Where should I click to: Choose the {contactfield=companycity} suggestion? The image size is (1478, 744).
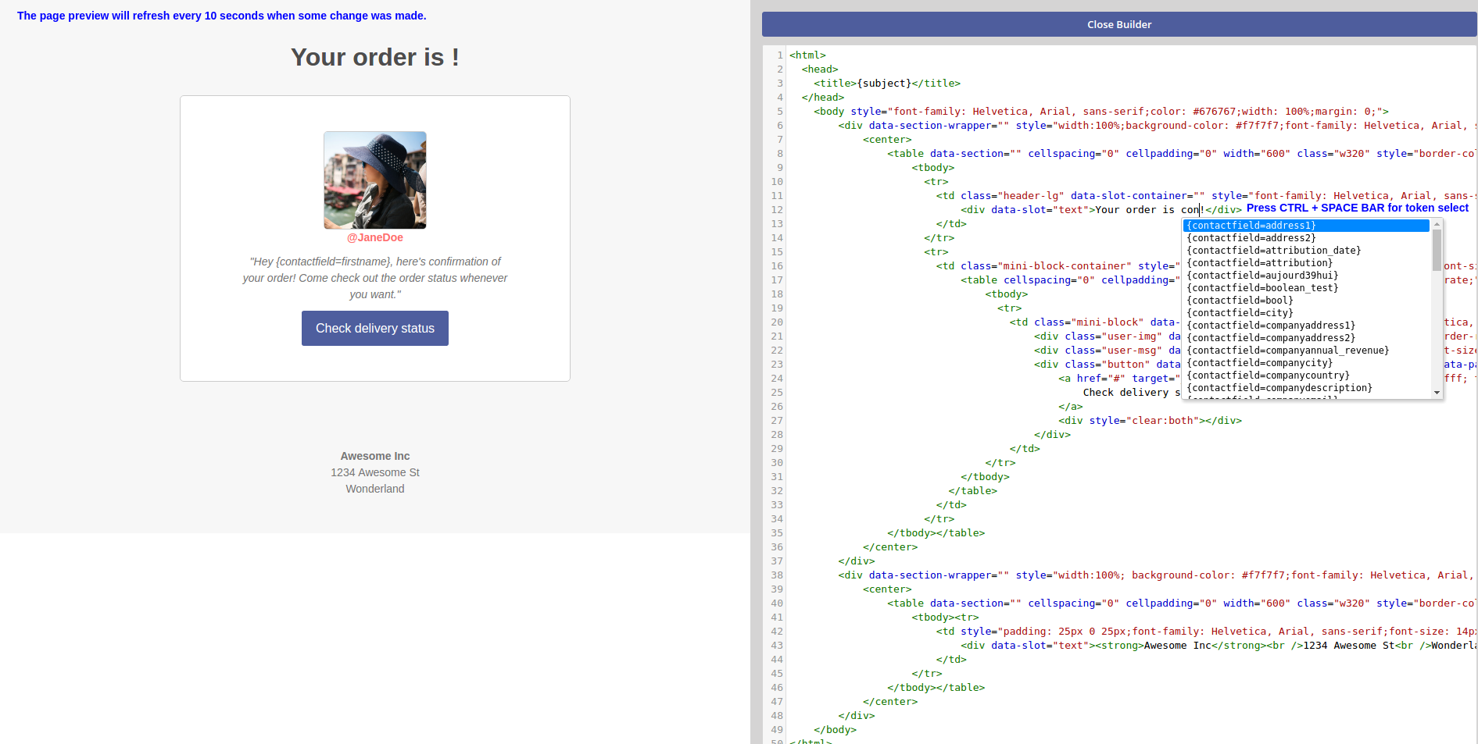pyautogui.click(x=1259, y=363)
